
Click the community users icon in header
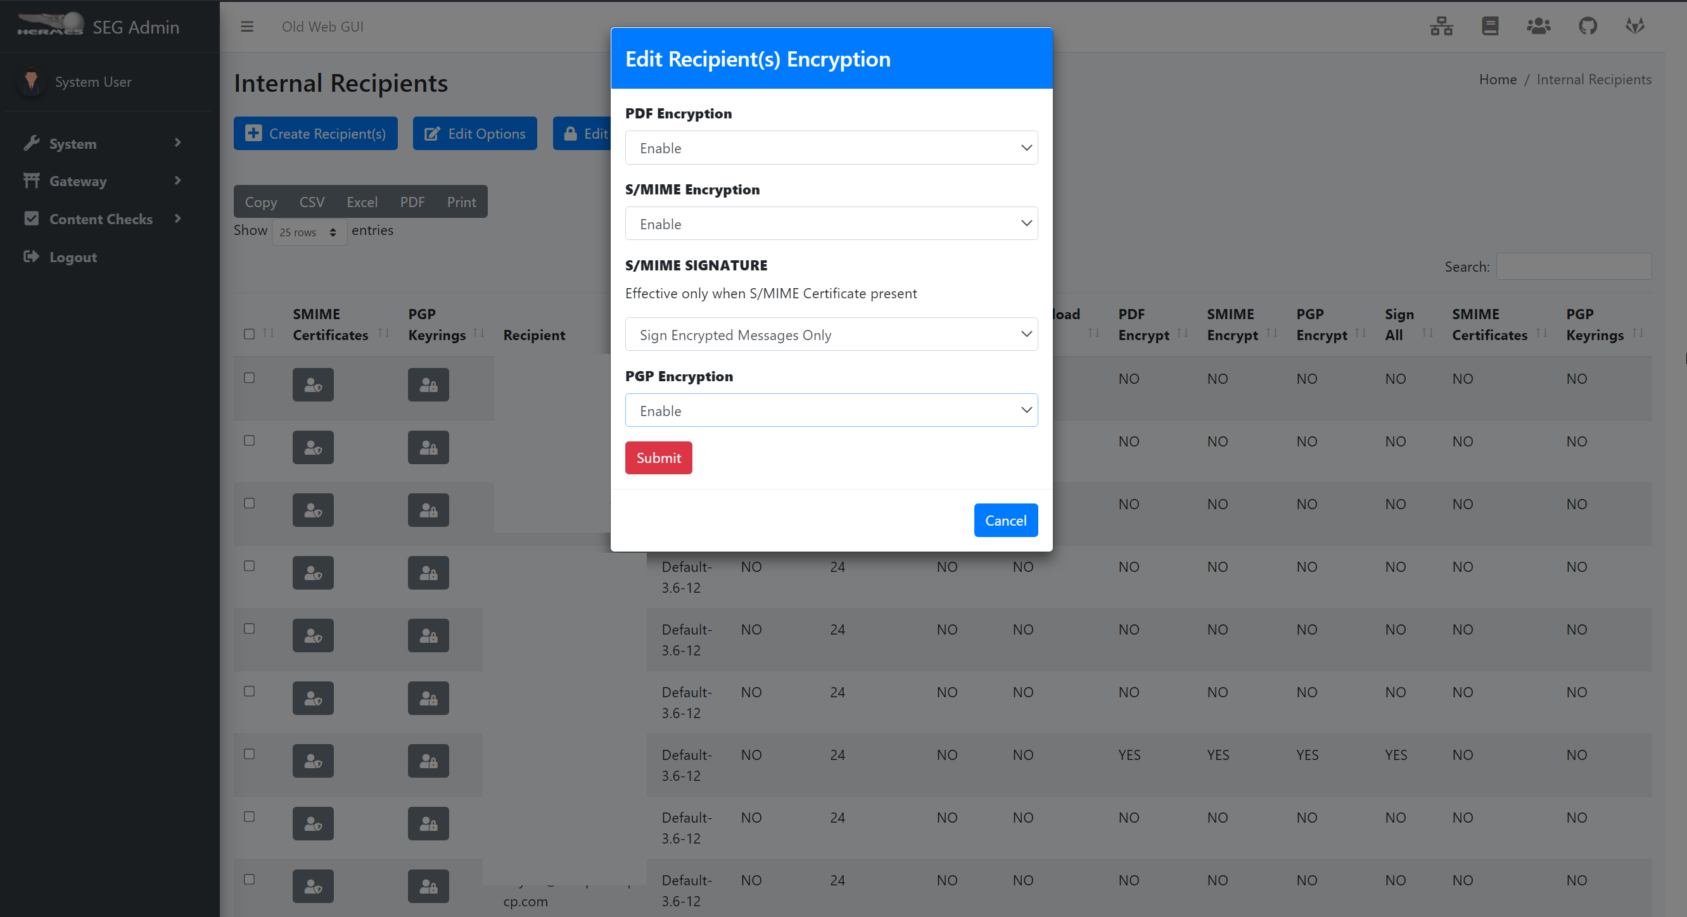point(1538,26)
